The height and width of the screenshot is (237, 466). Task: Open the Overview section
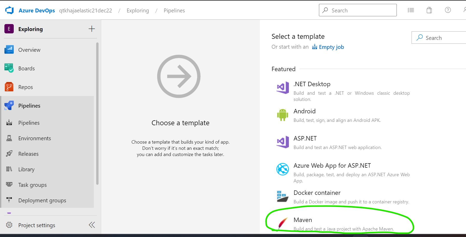[29, 50]
